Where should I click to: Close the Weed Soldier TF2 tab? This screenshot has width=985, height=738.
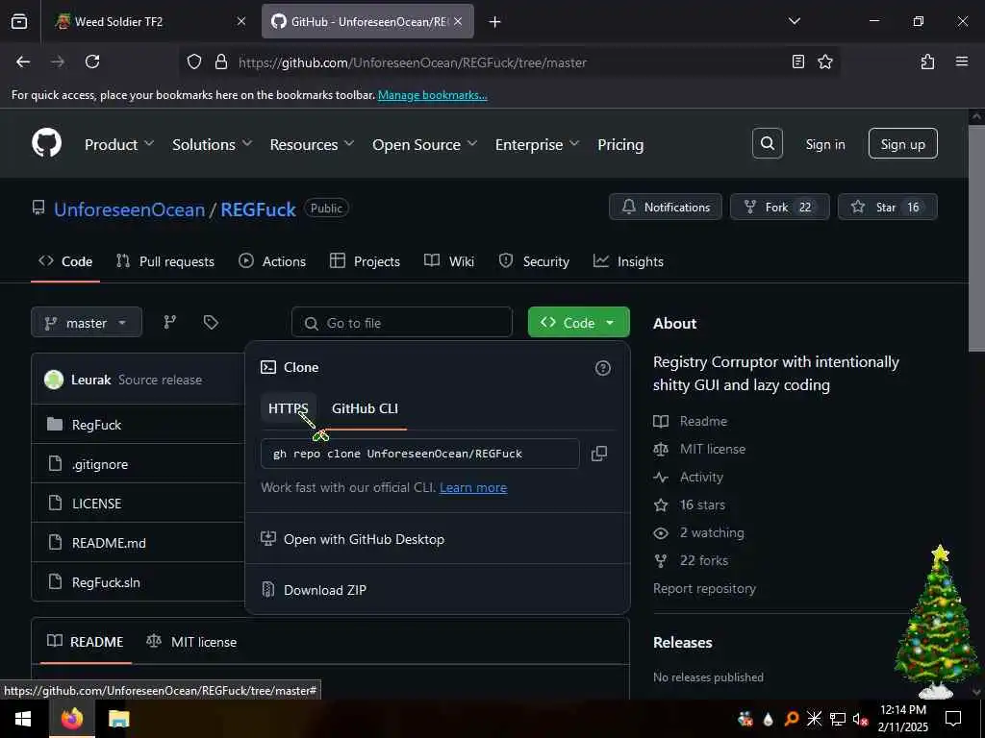tap(240, 21)
